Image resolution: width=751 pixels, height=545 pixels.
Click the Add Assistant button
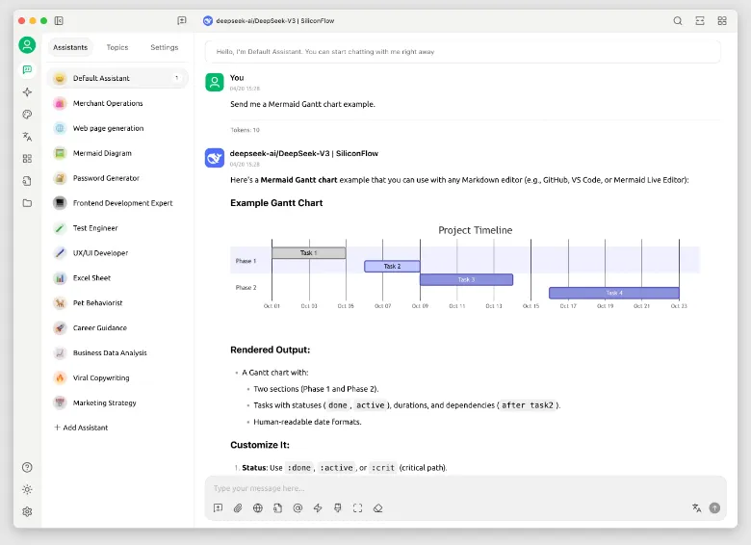(x=81, y=428)
